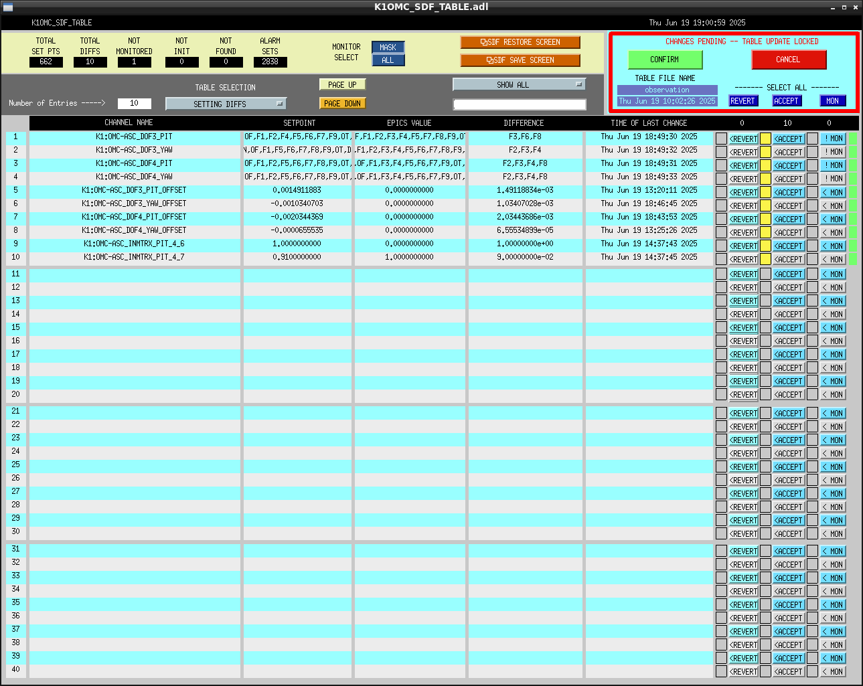Toggle the yellow accept checkbox on row 5
Image resolution: width=863 pixels, height=686 pixels.
[765, 192]
